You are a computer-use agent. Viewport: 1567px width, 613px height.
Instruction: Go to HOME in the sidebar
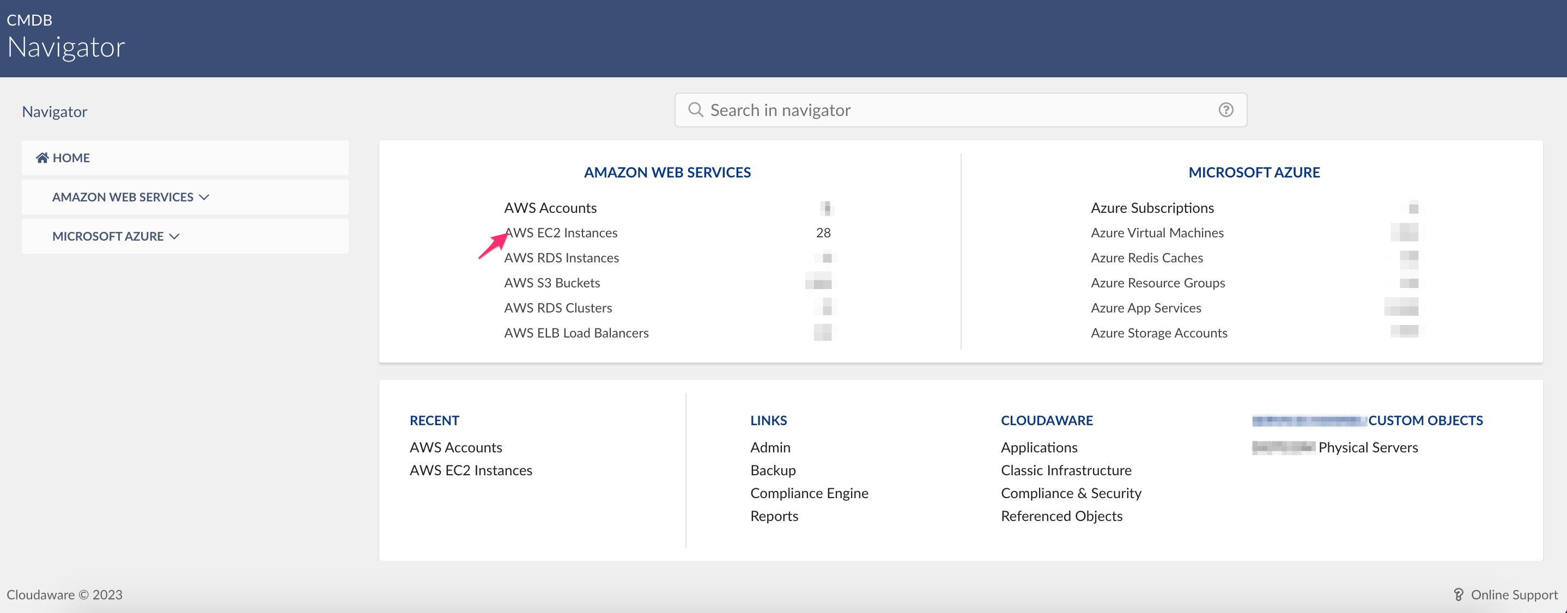pyautogui.click(x=185, y=158)
